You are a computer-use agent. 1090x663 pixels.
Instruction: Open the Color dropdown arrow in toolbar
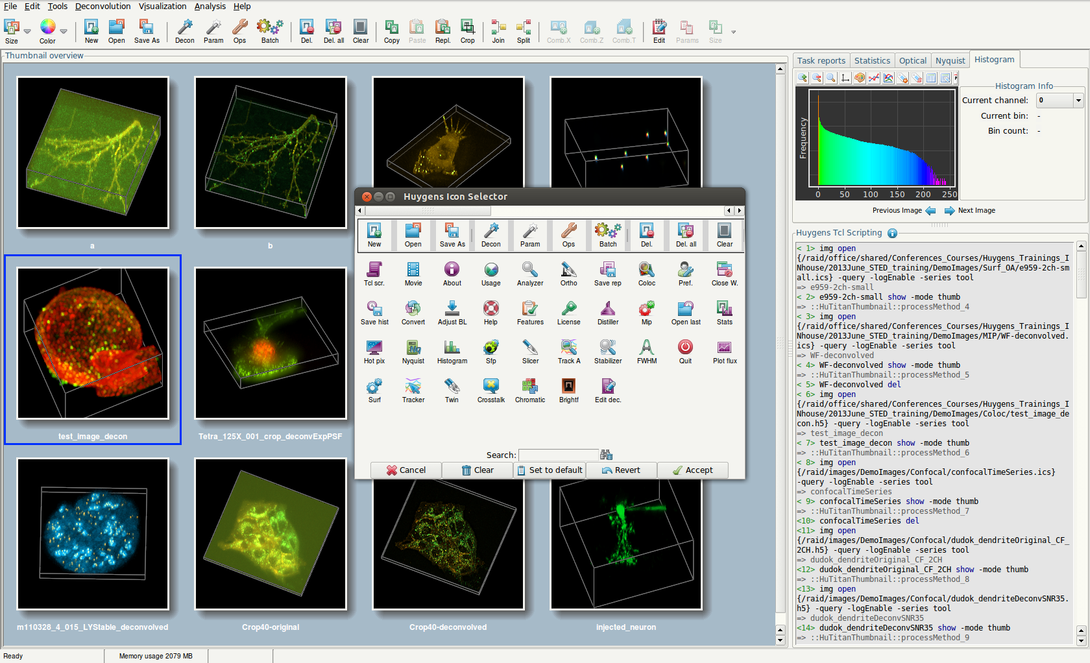click(x=64, y=30)
